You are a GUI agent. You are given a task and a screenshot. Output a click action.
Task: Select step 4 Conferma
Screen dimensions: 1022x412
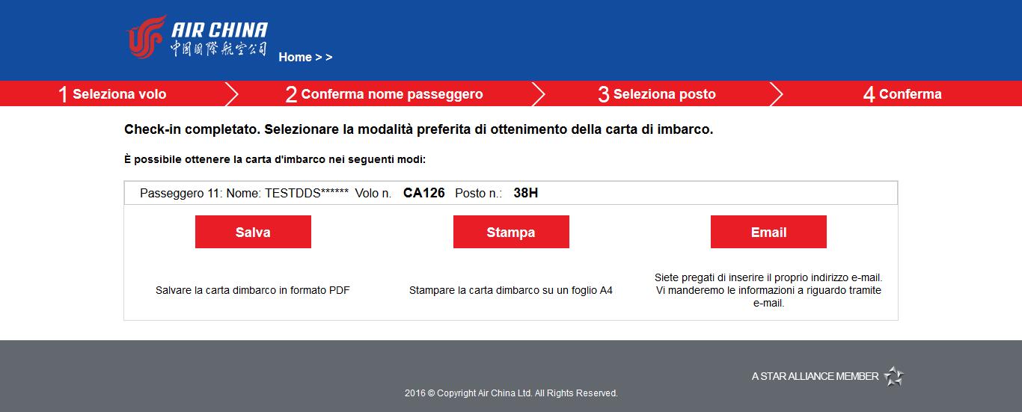(902, 94)
